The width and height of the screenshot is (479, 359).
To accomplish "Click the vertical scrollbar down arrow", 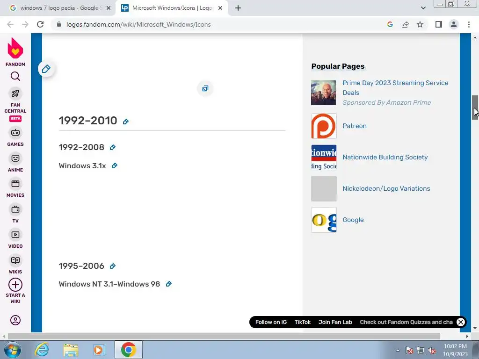I will point(475,329).
